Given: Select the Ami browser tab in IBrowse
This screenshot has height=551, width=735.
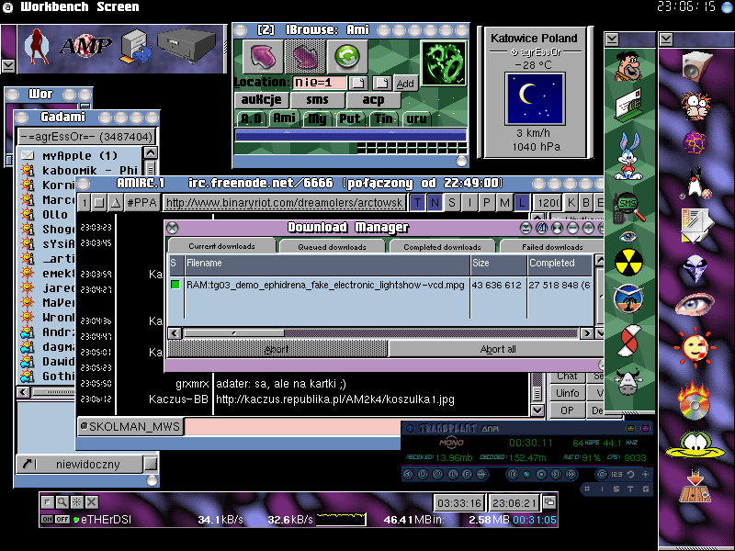Looking at the screenshot, I should (x=284, y=118).
